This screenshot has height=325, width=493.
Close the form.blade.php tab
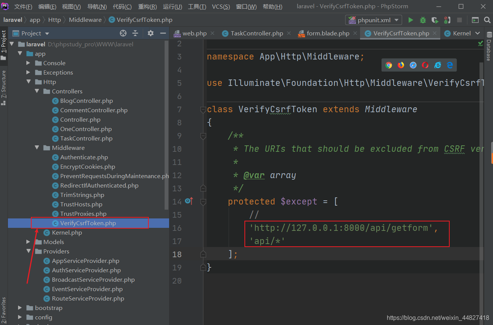(356, 33)
